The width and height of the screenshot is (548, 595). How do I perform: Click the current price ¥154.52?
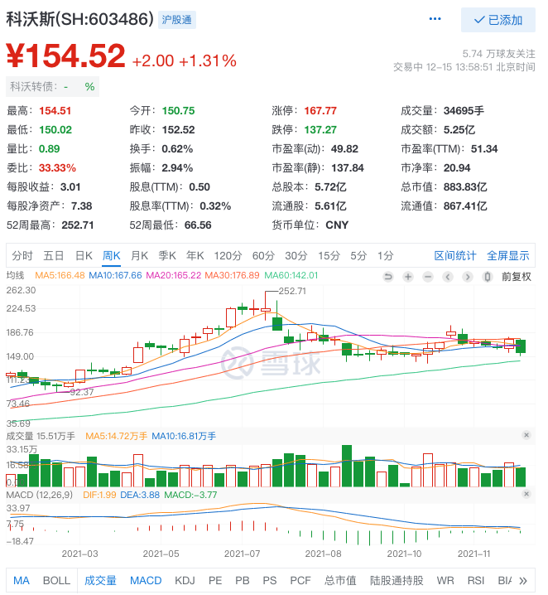coord(65,56)
